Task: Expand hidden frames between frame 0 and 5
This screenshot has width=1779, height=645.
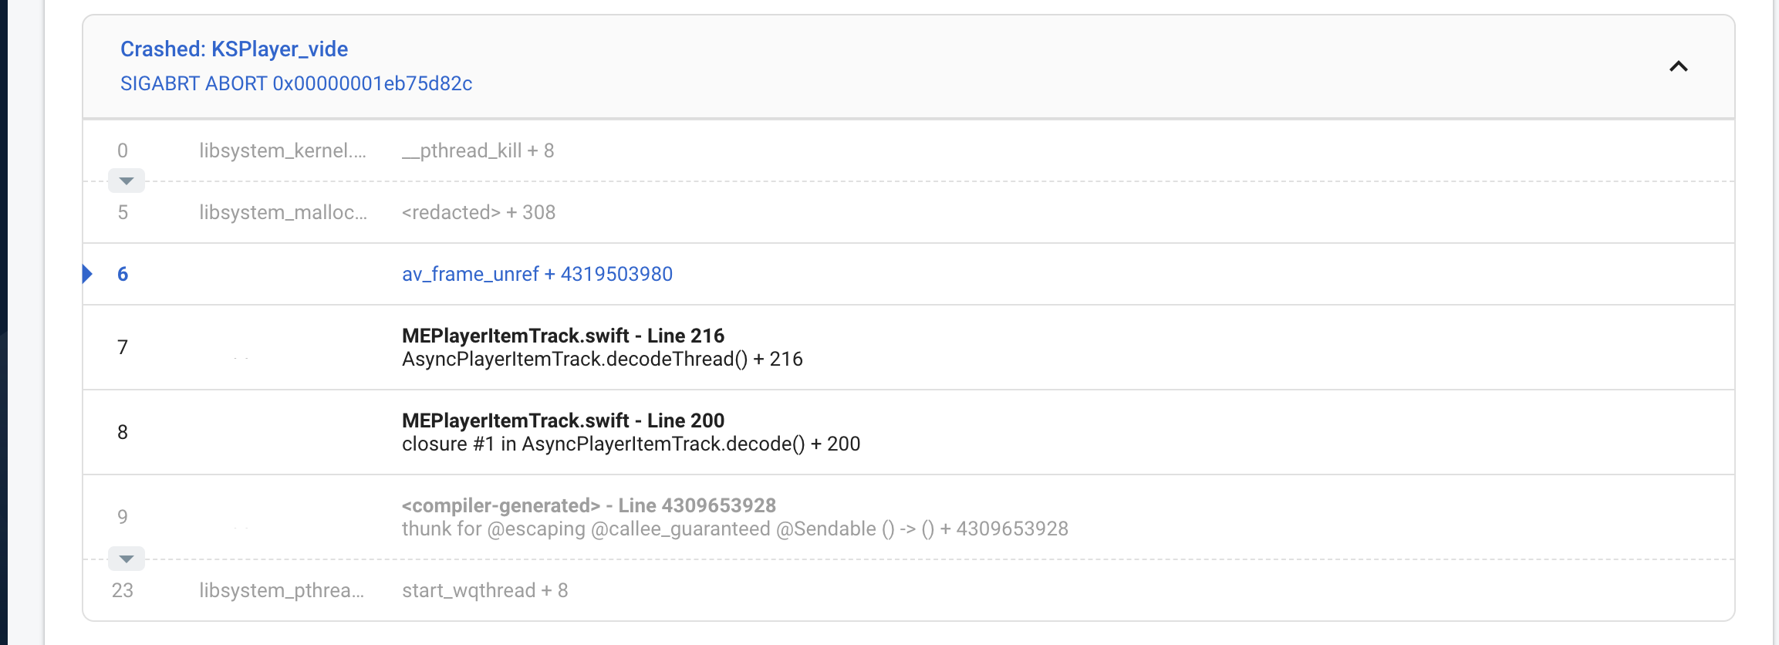Action: click(x=126, y=181)
